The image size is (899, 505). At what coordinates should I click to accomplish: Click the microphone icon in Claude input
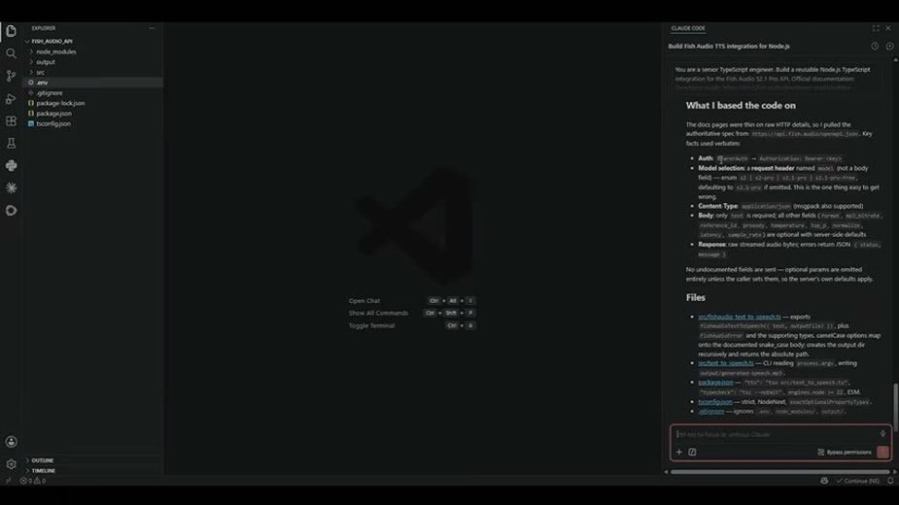click(882, 434)
